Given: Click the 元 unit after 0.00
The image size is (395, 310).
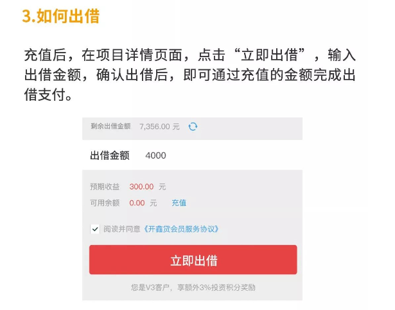Looking at the screenshot, I should [153, 203].
